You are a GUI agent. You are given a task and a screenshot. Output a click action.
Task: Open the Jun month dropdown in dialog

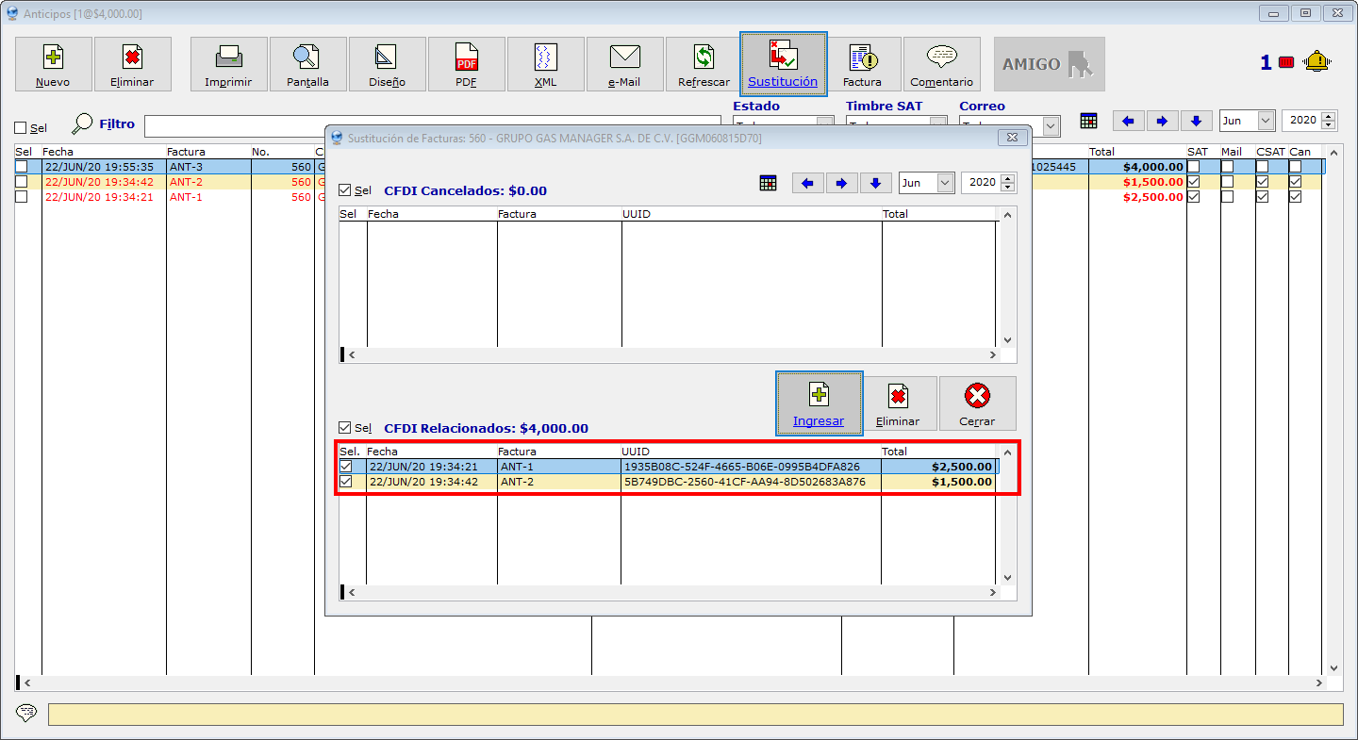point(946,183)
